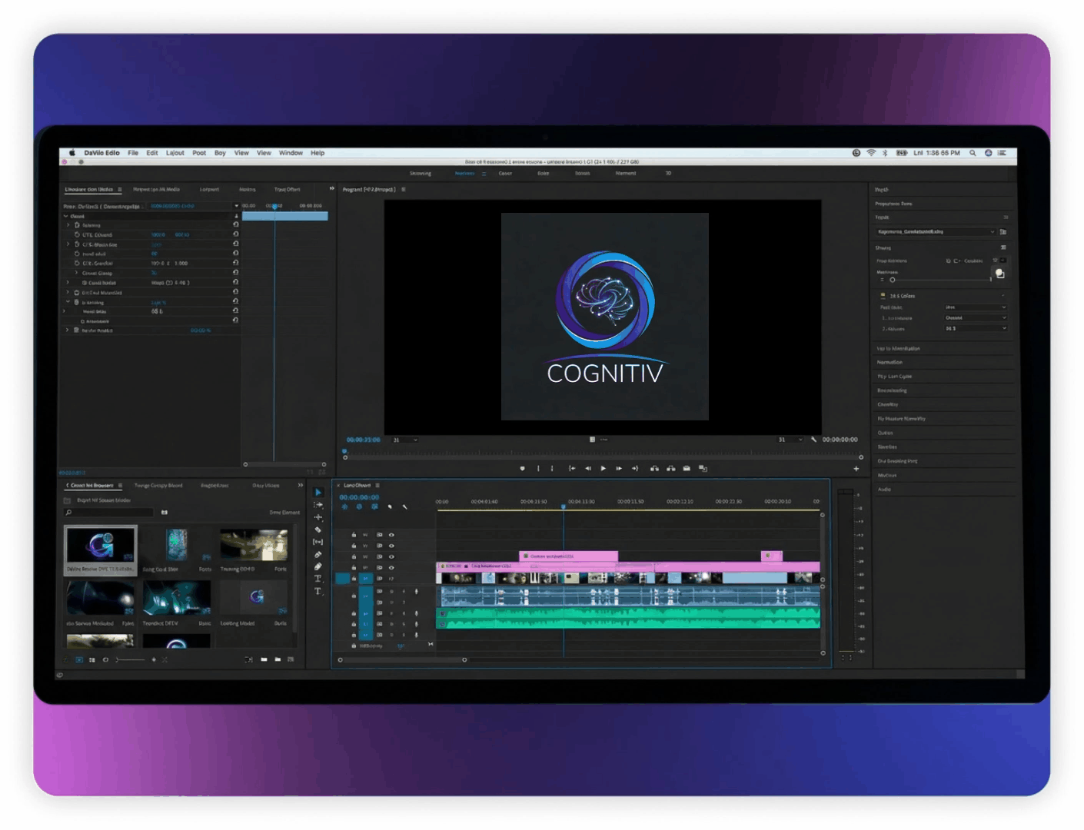Click the slider knob in right panel Shapes section
Image resolution: width=1084 pixels, height=830 pixels.
click(893, 280)
